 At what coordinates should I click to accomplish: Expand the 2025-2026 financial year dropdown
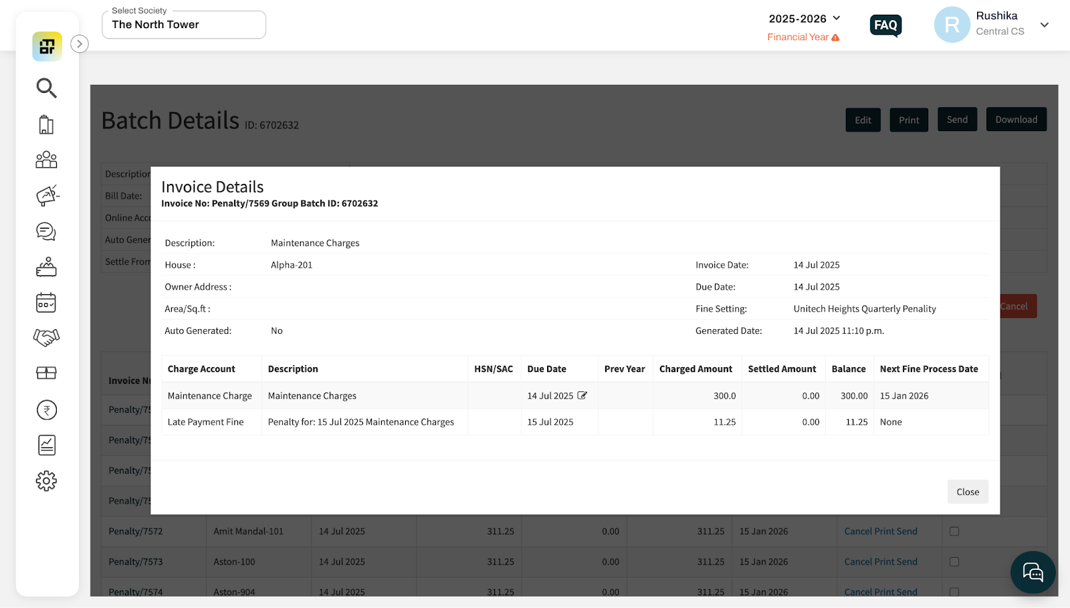[x=805, y=19]
